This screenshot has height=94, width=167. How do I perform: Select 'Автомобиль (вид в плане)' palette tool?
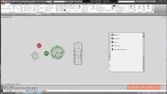119,49
